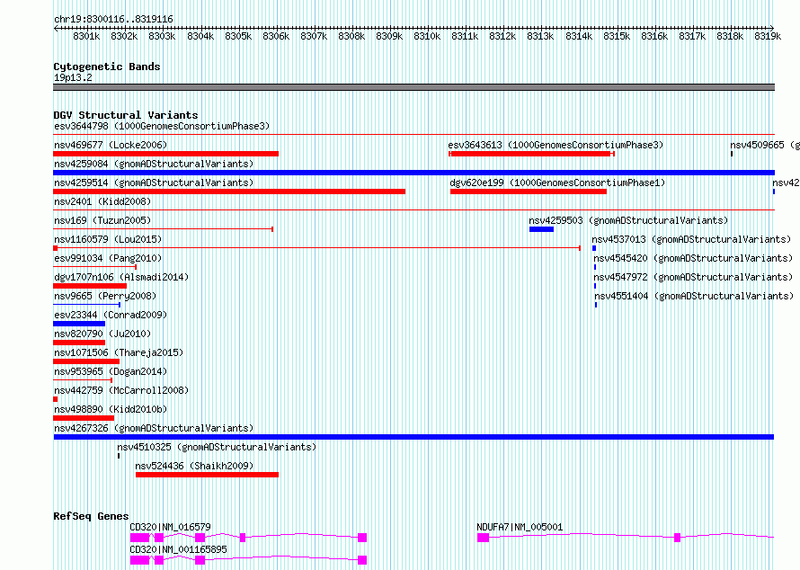Select the nsv4259503 blue variant bar
This screenshot has height=570, width=800.
pos(541,229)
